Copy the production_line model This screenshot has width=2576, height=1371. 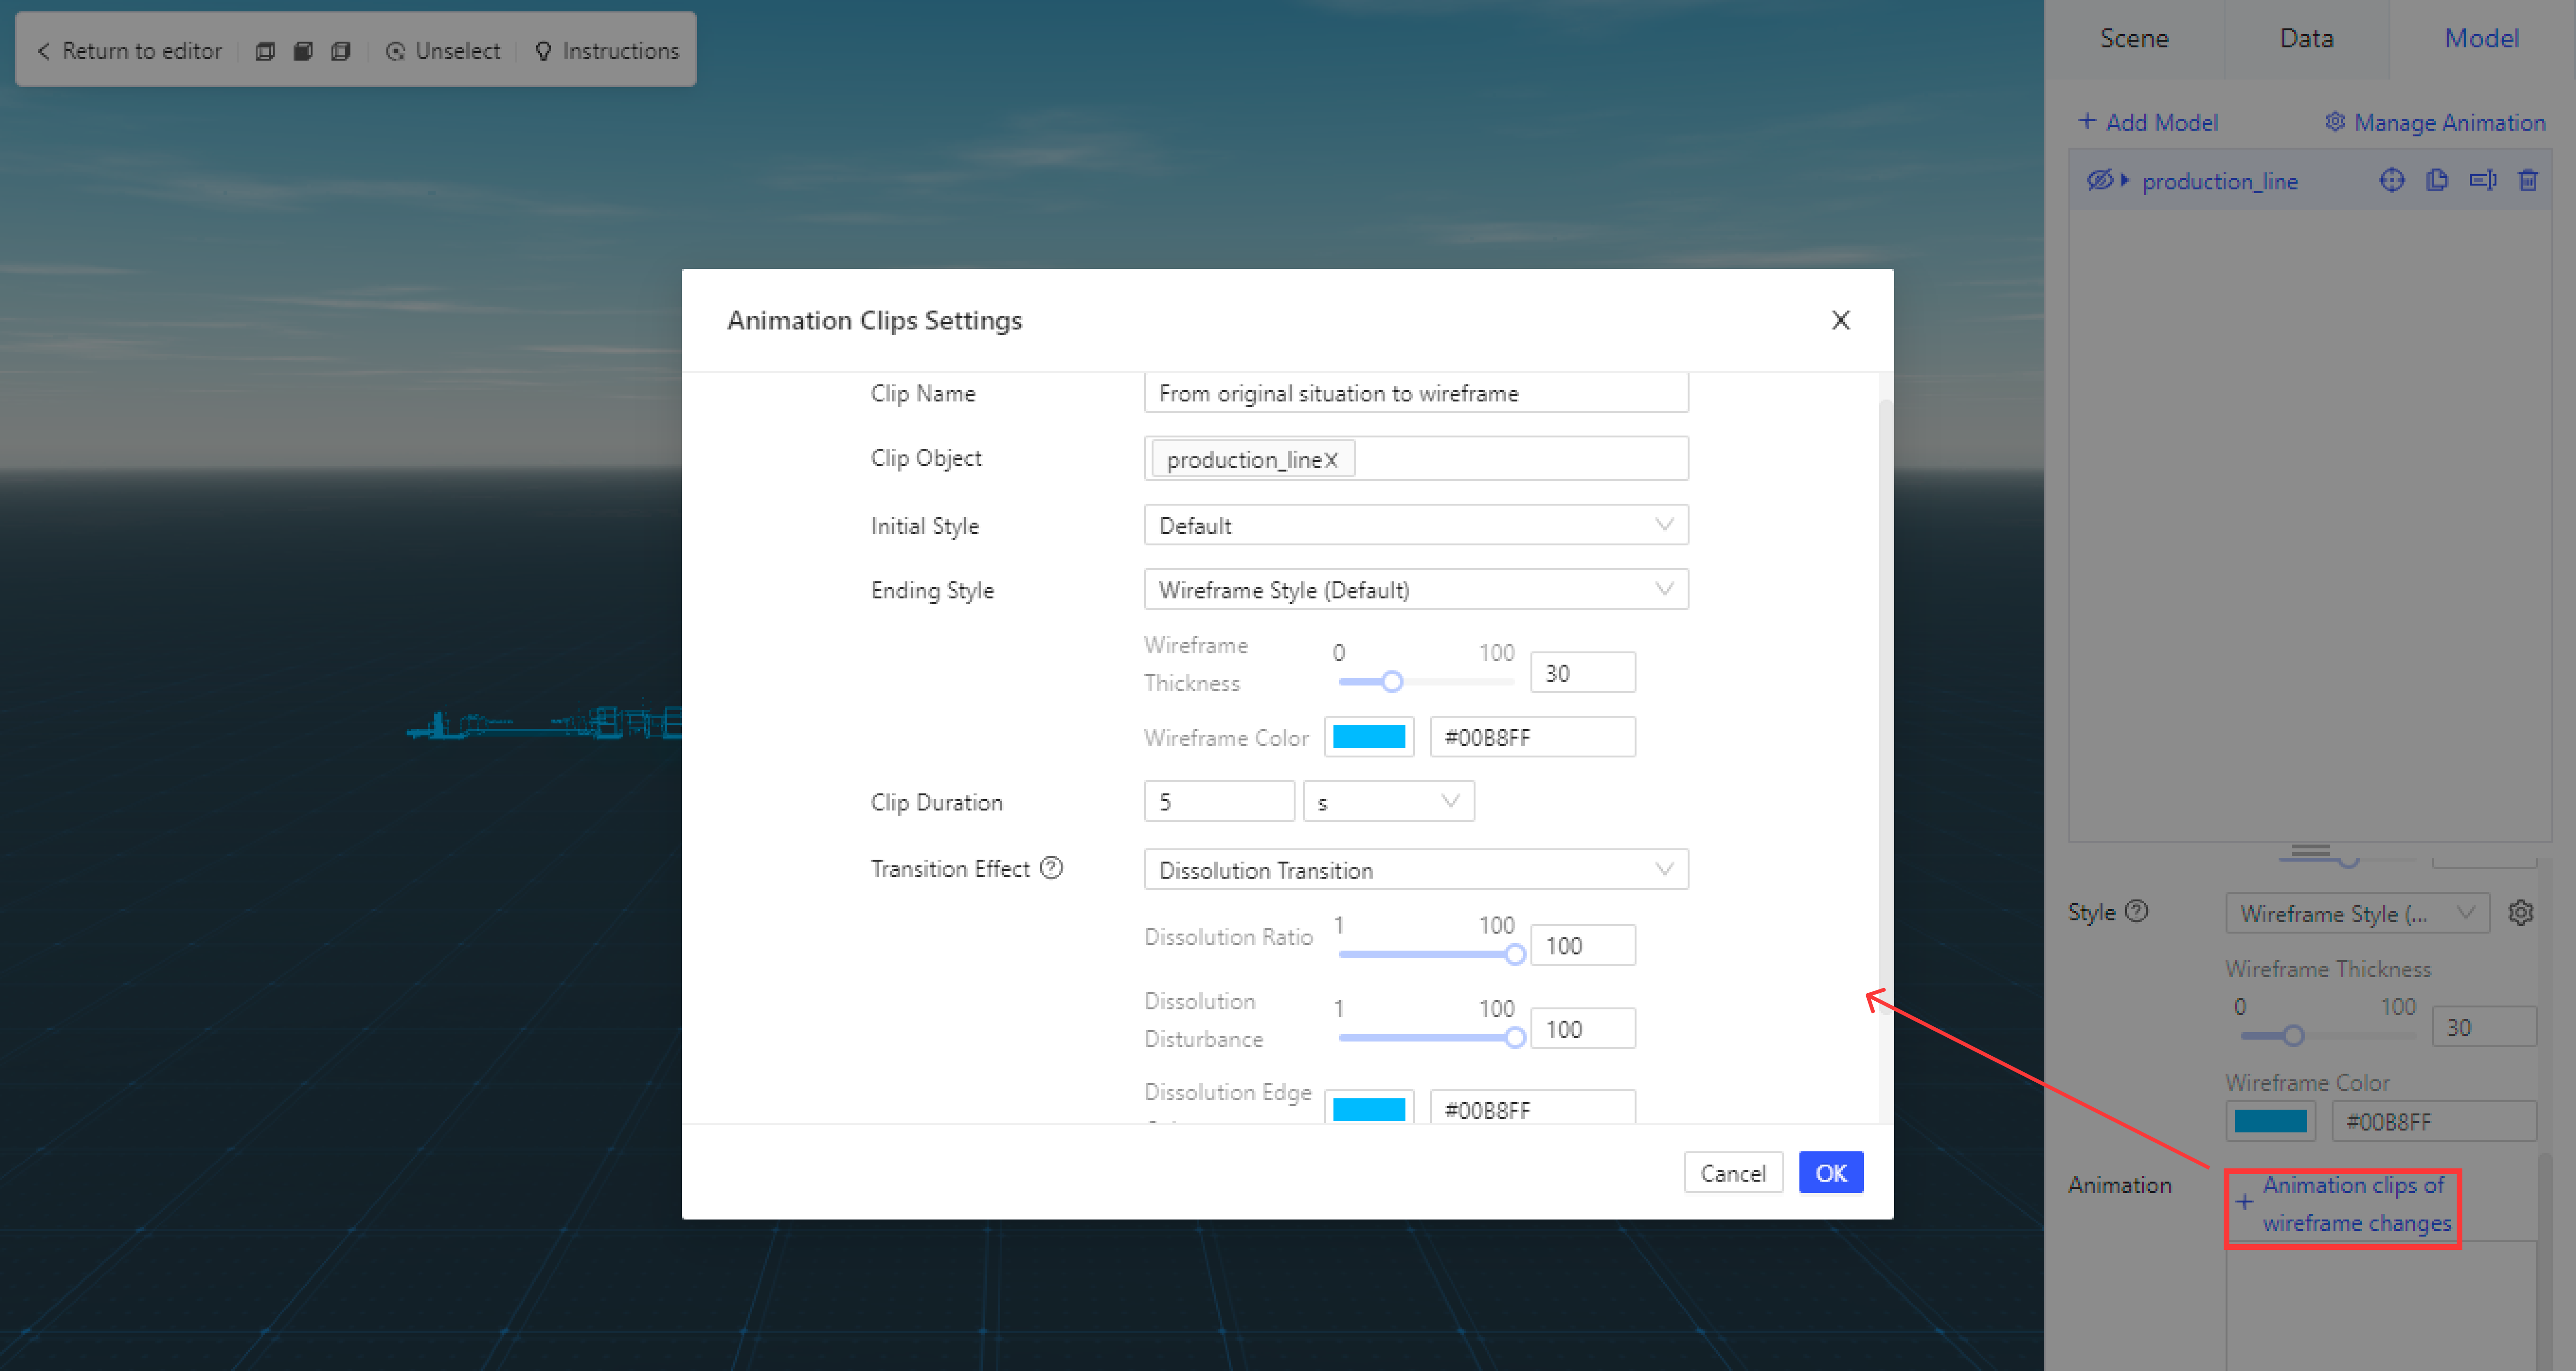2437,180
